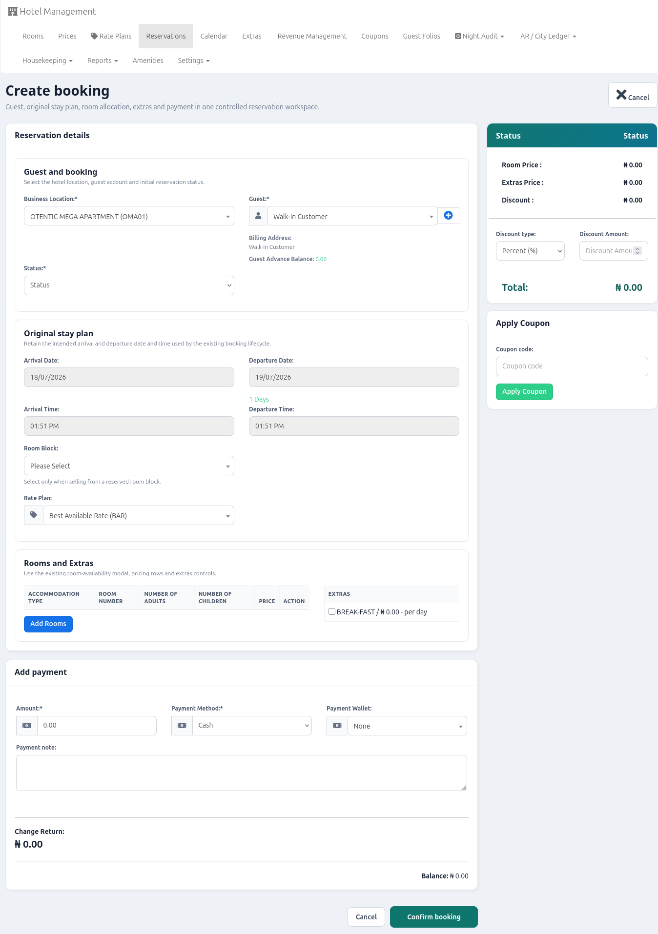Screen dimensions: 658x934
Task: Open the Discount type dropdown
Action: 530,251
